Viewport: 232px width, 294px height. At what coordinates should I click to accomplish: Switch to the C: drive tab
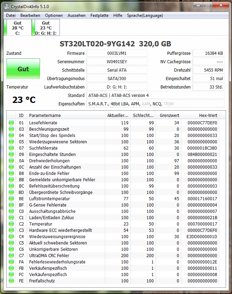18,27
